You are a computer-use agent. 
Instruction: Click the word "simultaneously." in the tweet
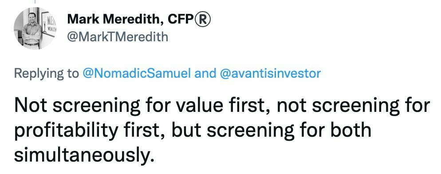85,155
